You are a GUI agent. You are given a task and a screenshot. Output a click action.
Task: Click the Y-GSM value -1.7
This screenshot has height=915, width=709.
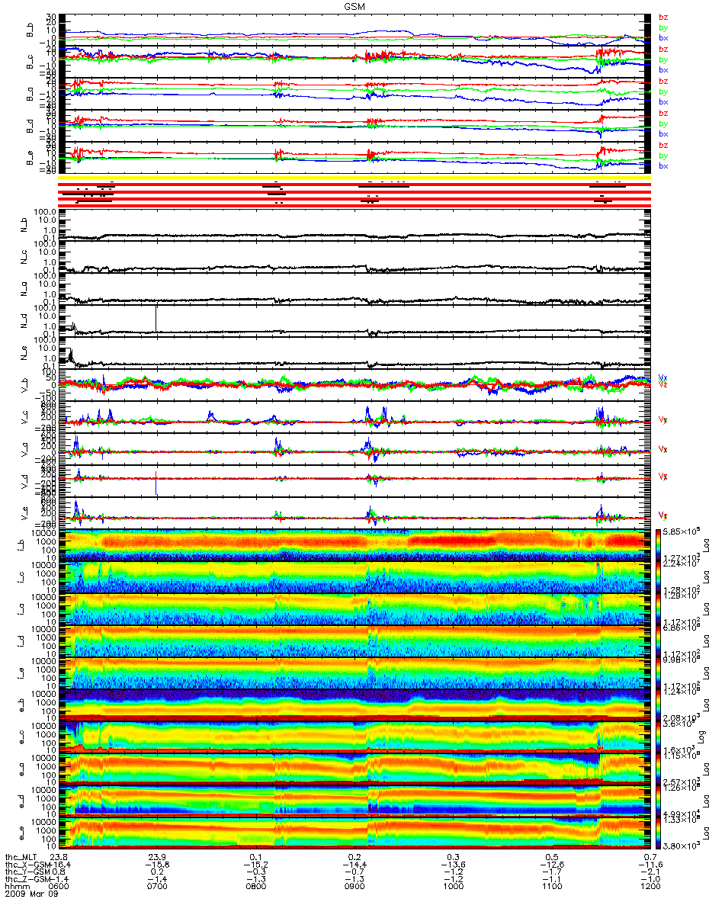click(552, 872)
